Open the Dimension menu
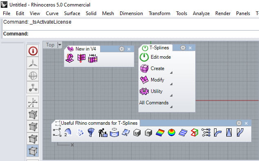The height and width of the screenshot is (161, 259). point(131,13)
